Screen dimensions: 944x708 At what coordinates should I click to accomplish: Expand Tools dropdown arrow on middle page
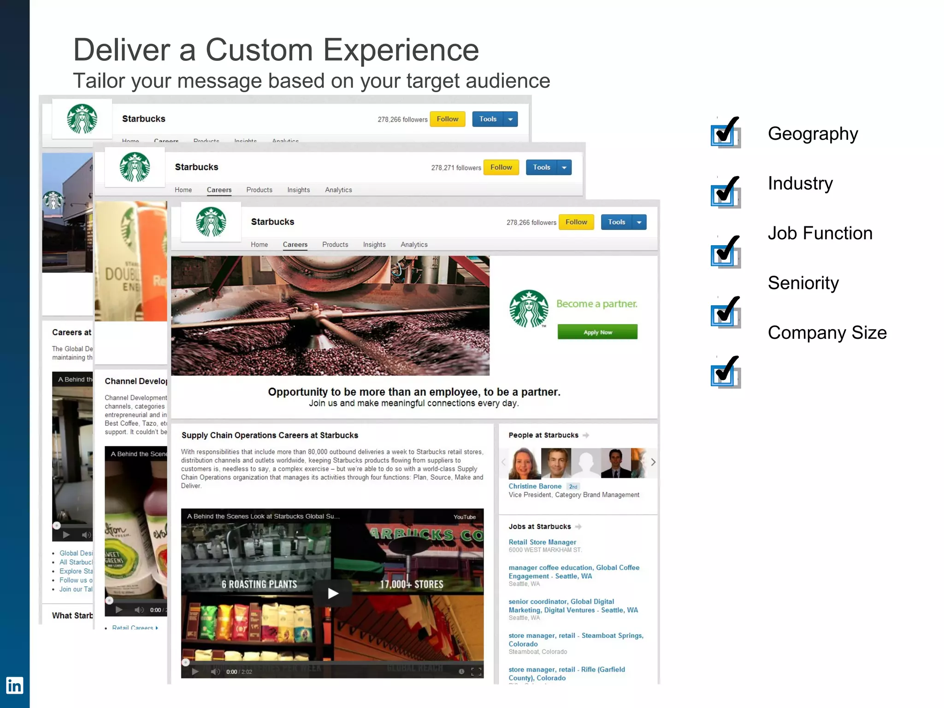pos(564,167)
